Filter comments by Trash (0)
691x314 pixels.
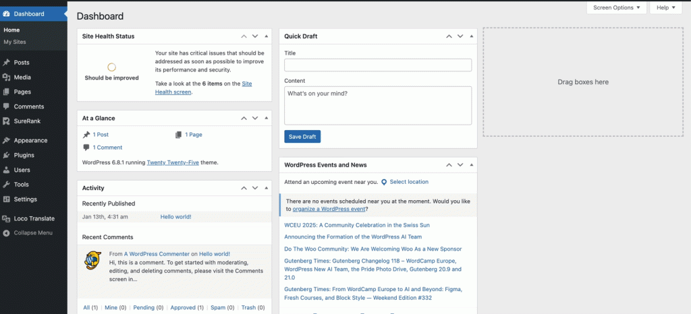click(253, 308)
